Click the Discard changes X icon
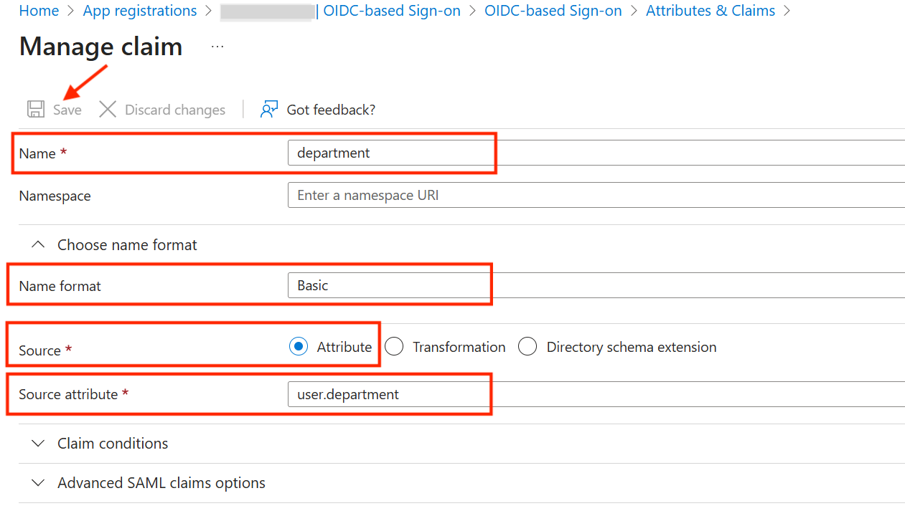The height and width of the screenshot is (511, 905). point(108,110)
